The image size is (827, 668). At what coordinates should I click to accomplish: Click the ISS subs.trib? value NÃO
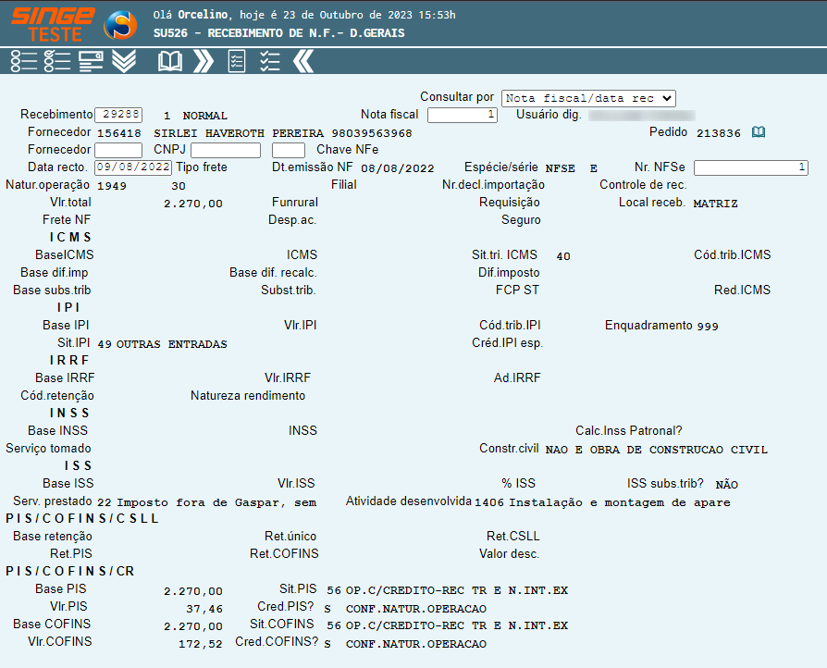[x=727, y=485]
